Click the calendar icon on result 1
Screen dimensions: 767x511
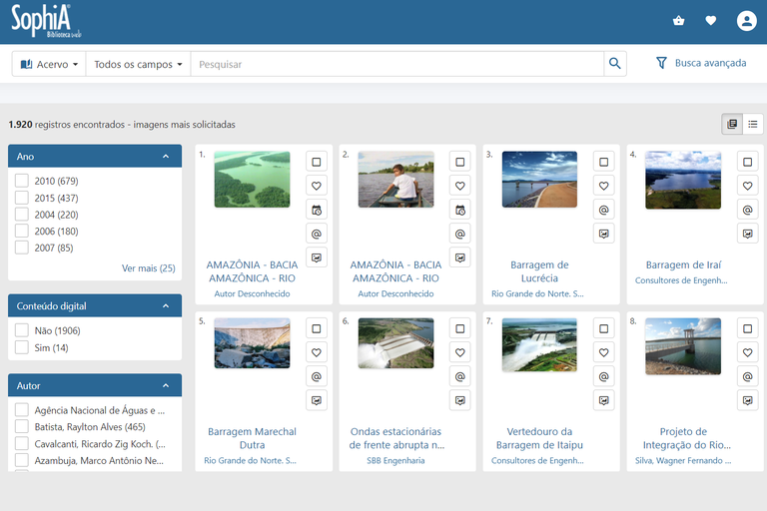pyautogui.click(x=317, y=210)
